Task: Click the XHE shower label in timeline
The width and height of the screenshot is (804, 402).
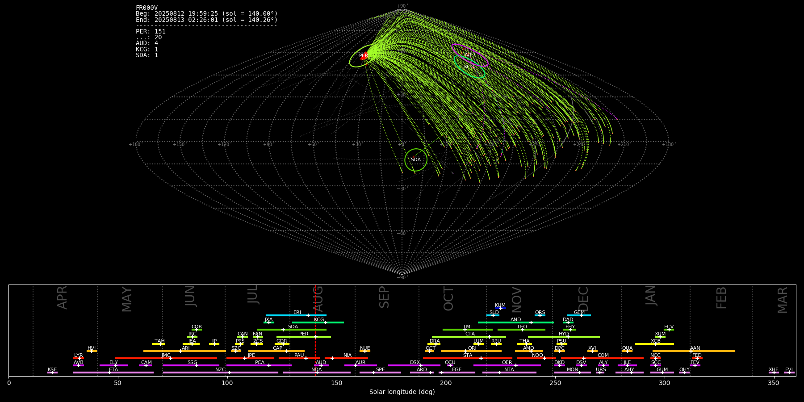Action: [774, 370]
